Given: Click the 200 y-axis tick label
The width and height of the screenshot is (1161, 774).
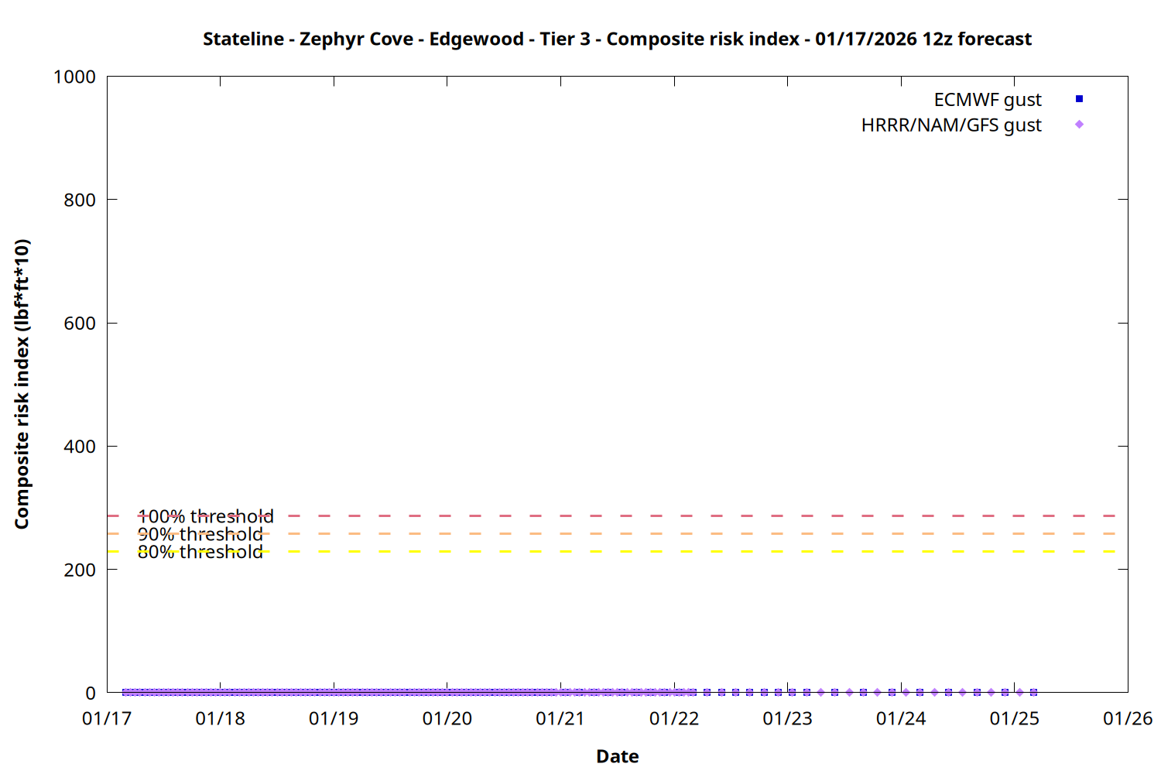Looking at the screenshot, I should pyautogui.click(x=80, y=570).
